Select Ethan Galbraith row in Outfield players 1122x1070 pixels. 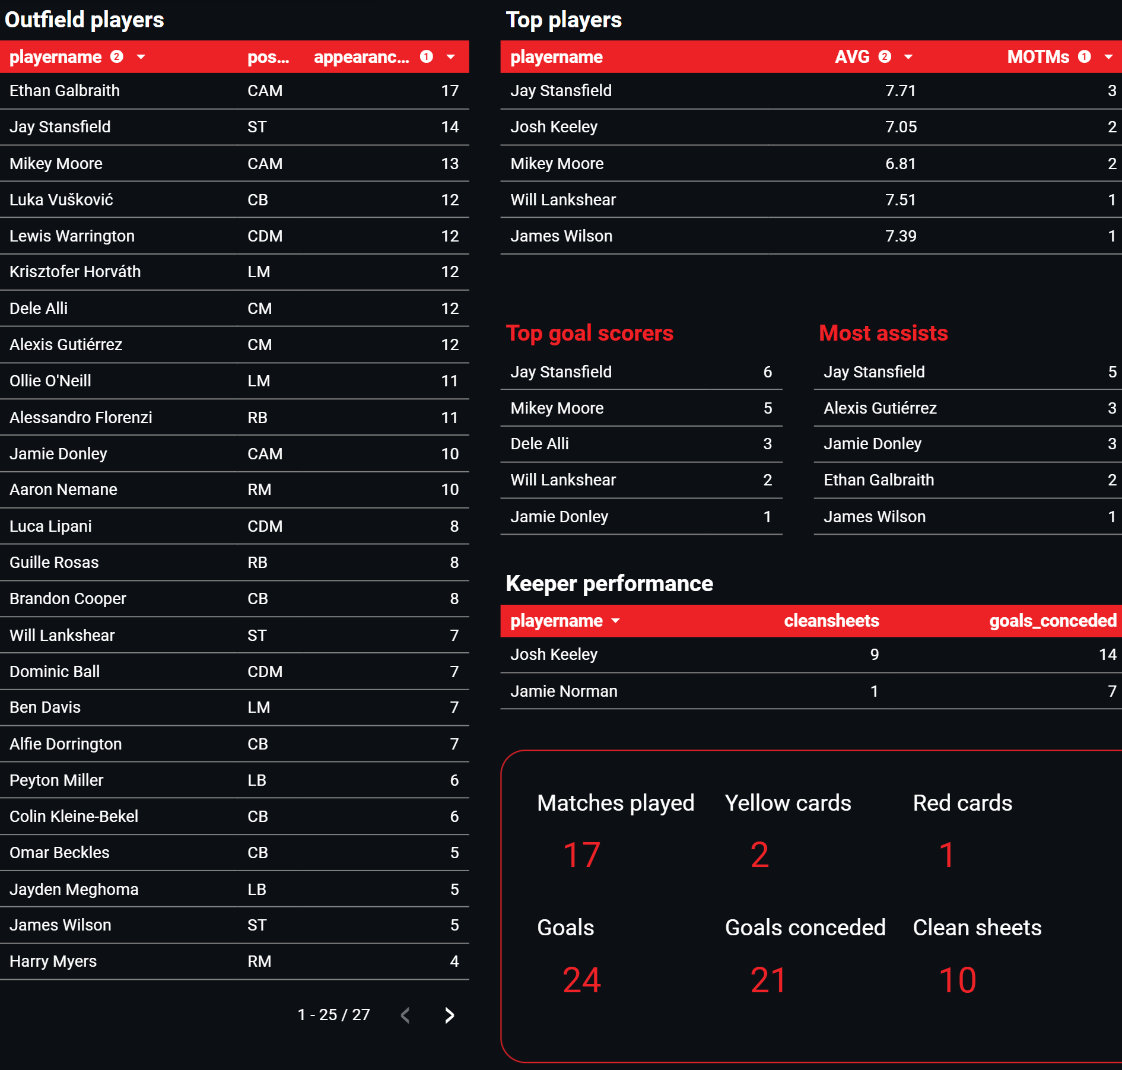[x=65, y=91]
